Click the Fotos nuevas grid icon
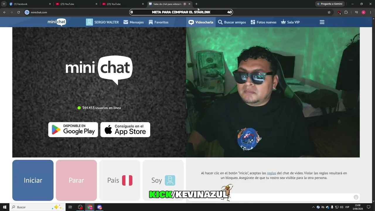 point(253,22)
